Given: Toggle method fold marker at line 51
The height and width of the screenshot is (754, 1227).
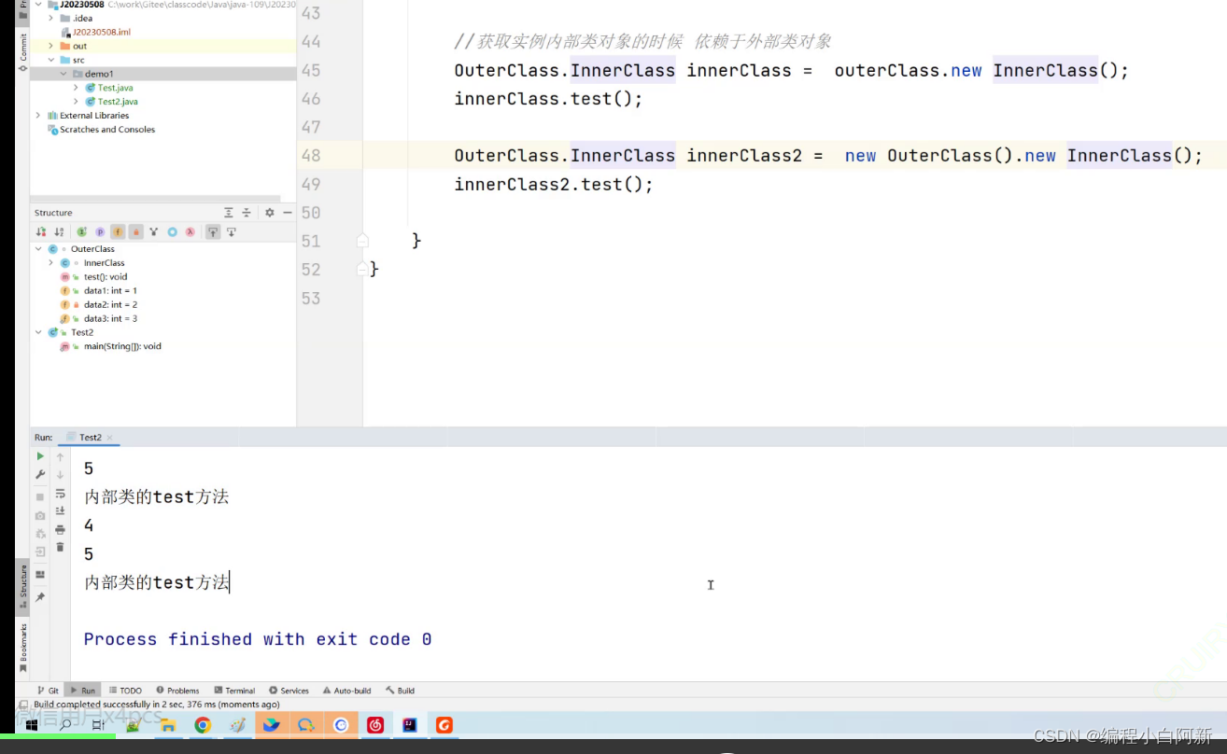Looking at the screenshot, I should click(362, 241).
